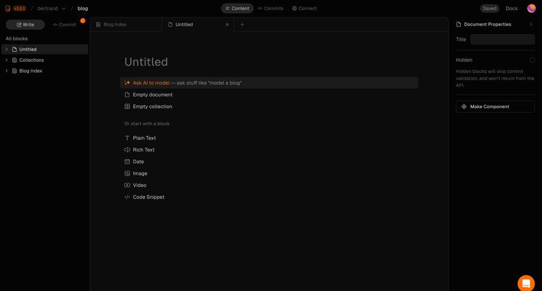
Task: Open the orange chat support widget
Action: coord(526,283)
